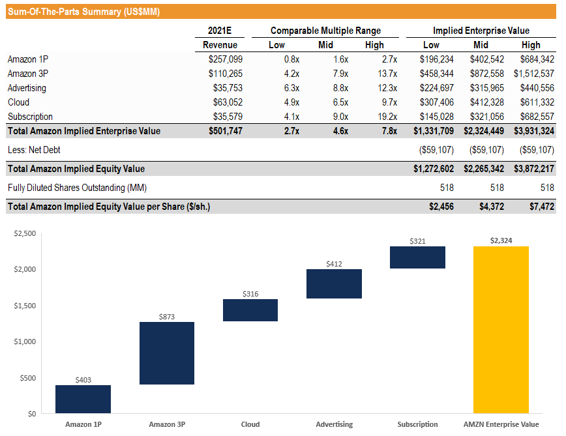Click the $1,500 y-axis label
Image resolution: width=566 pixels, height=436 pixels.
tap(25, 306)
